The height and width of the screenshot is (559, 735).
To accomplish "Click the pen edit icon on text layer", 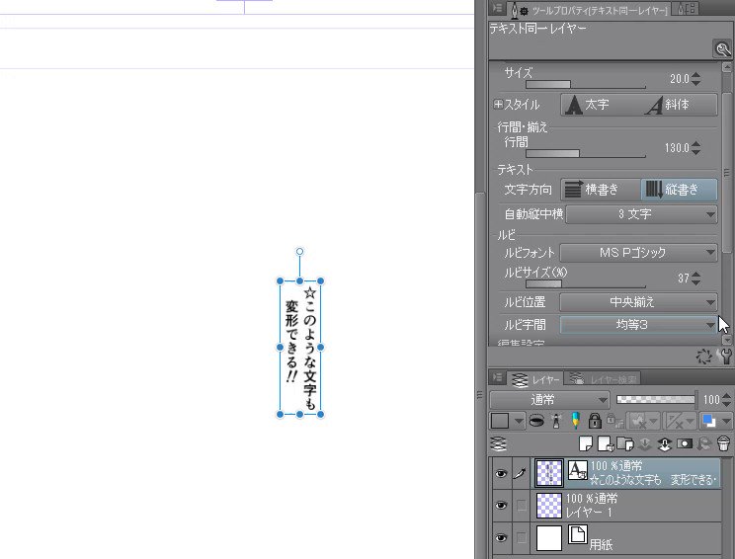I will point(521,473).
